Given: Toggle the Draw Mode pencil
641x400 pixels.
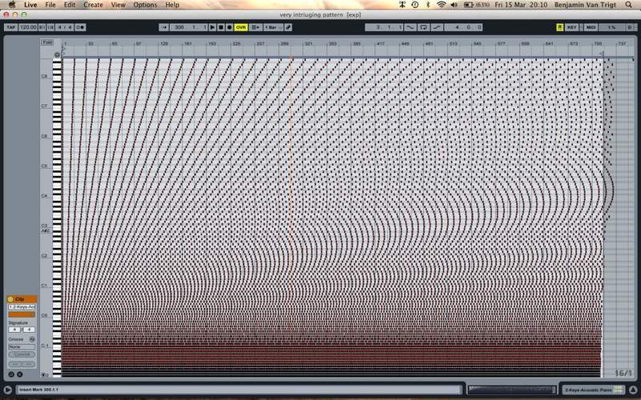Looking at the screenshot, I should pos(288,27).
